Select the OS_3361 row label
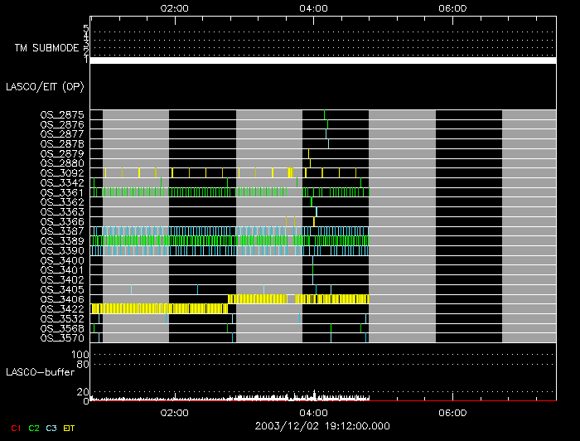580x441 pixels. coord(62,192)
